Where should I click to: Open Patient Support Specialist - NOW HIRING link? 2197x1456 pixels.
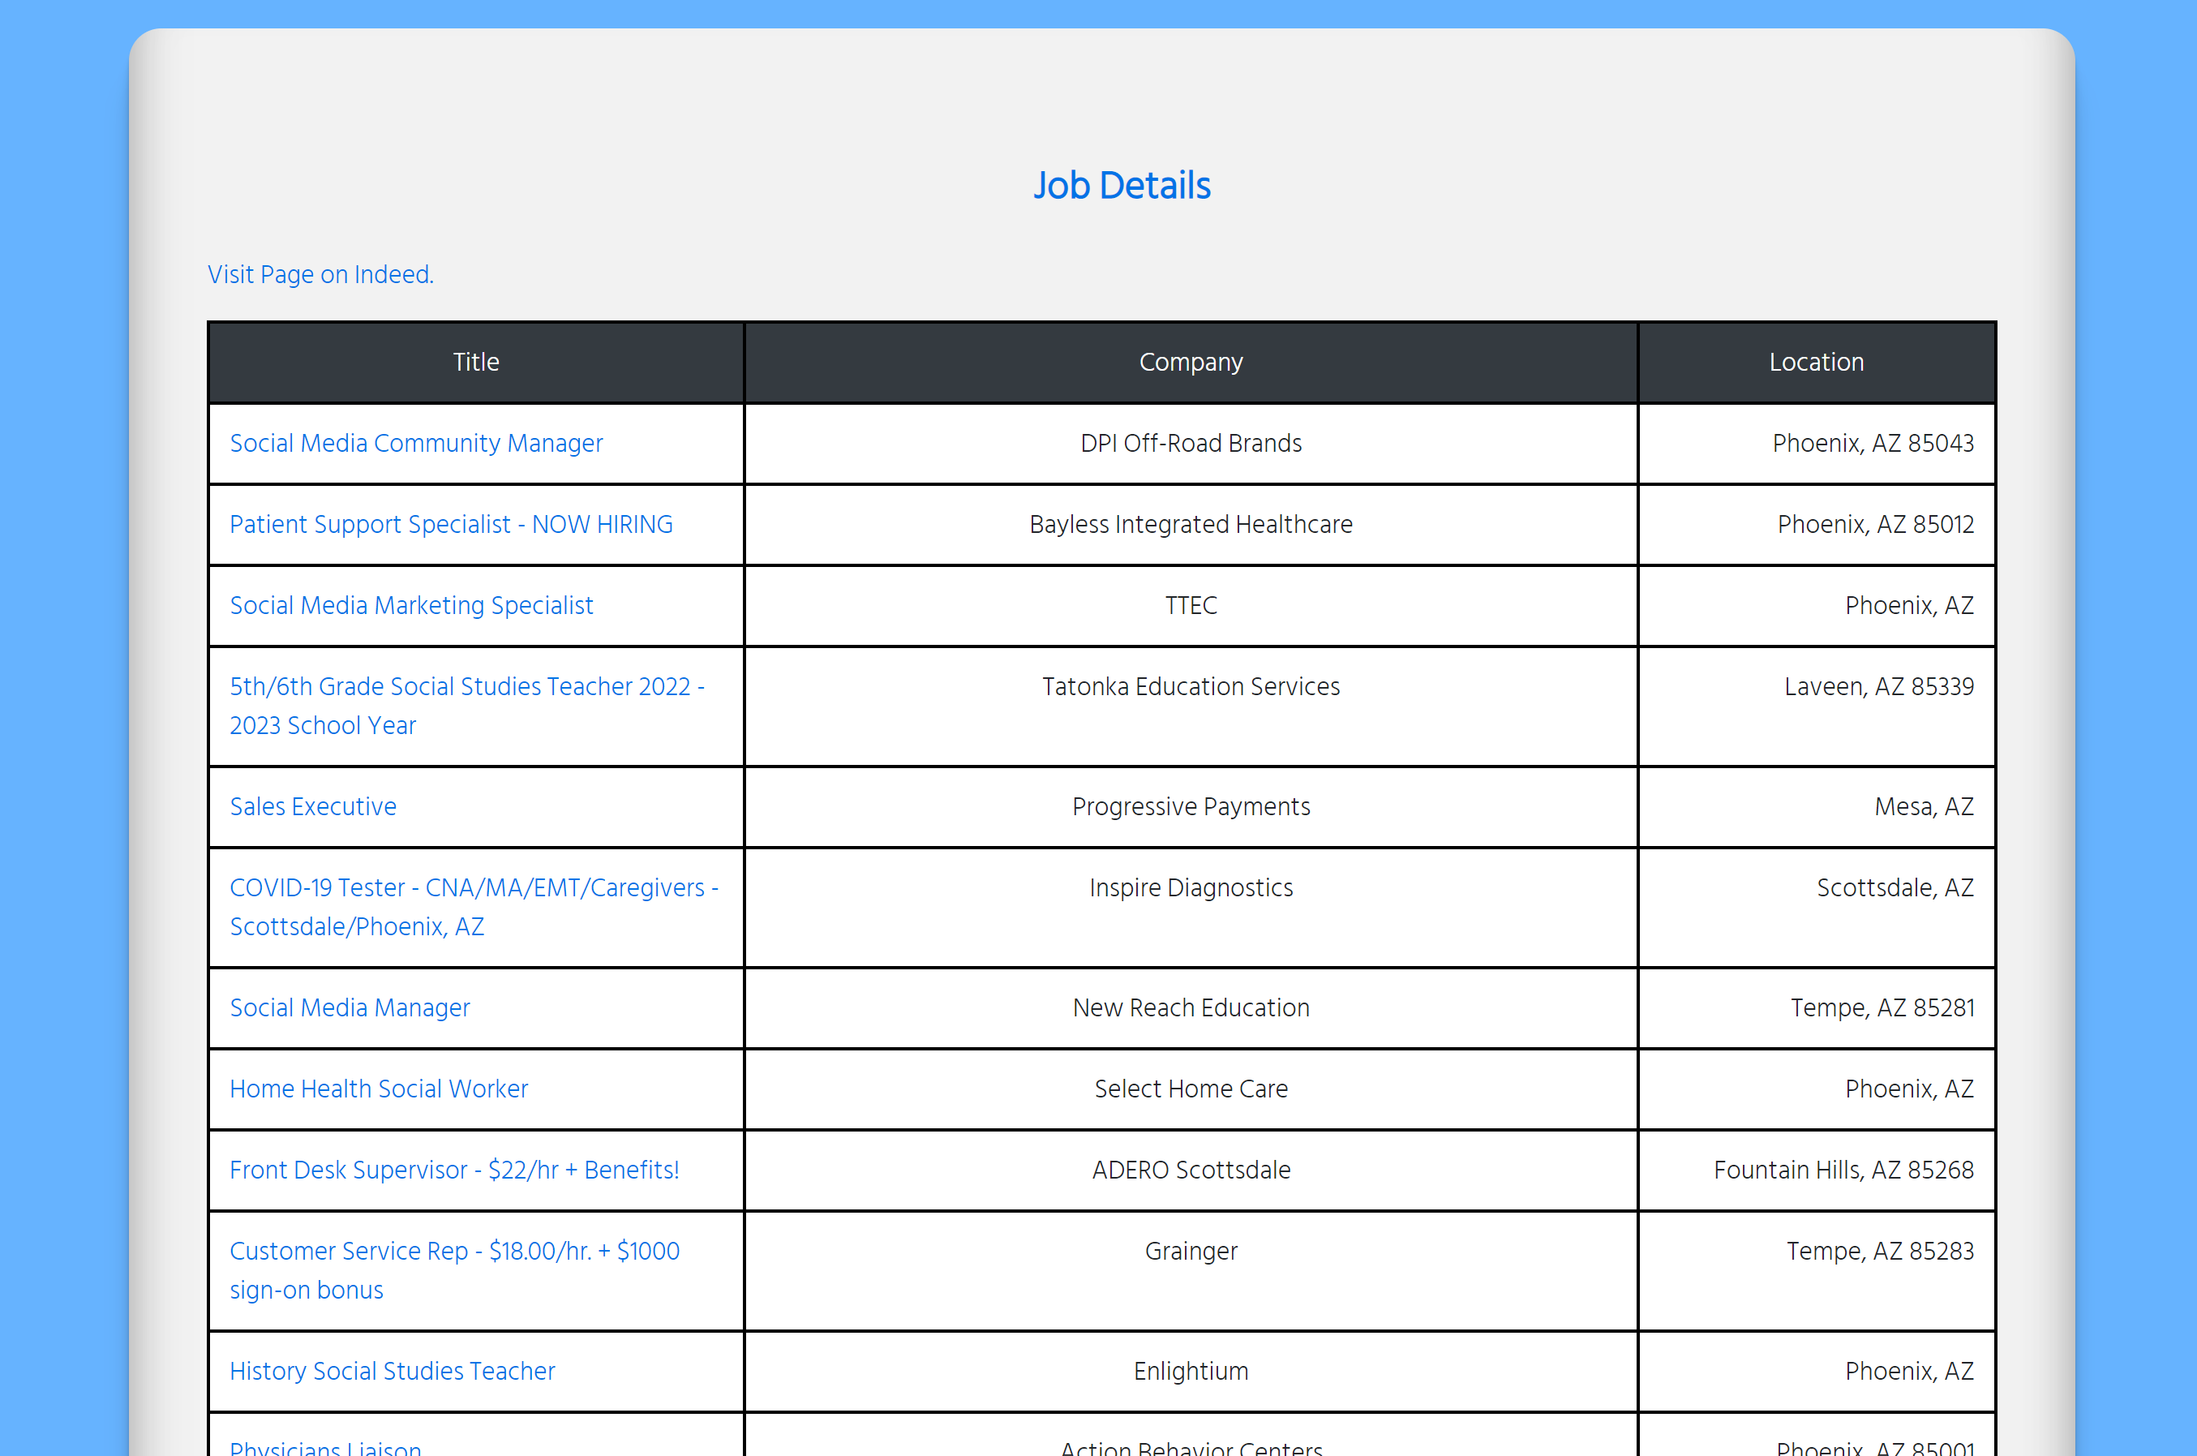[x=451, y=525]
